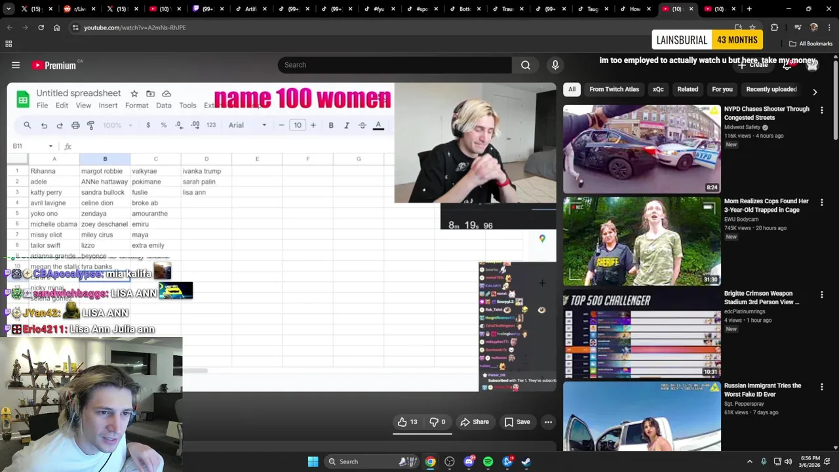Go back with the browser back arrow
This screenshot has width=839, height=472.
point(10,28)
